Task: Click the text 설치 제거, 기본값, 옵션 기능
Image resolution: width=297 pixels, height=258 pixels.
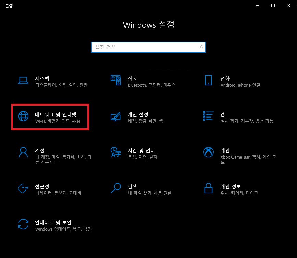Action: [247, 121]
